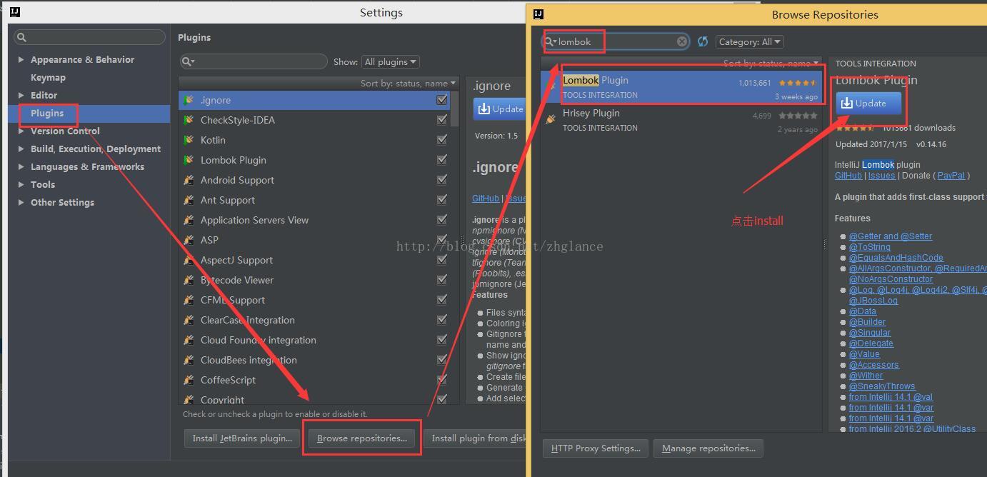Expand Build, Execution, Deployment node

click(21, 149)
